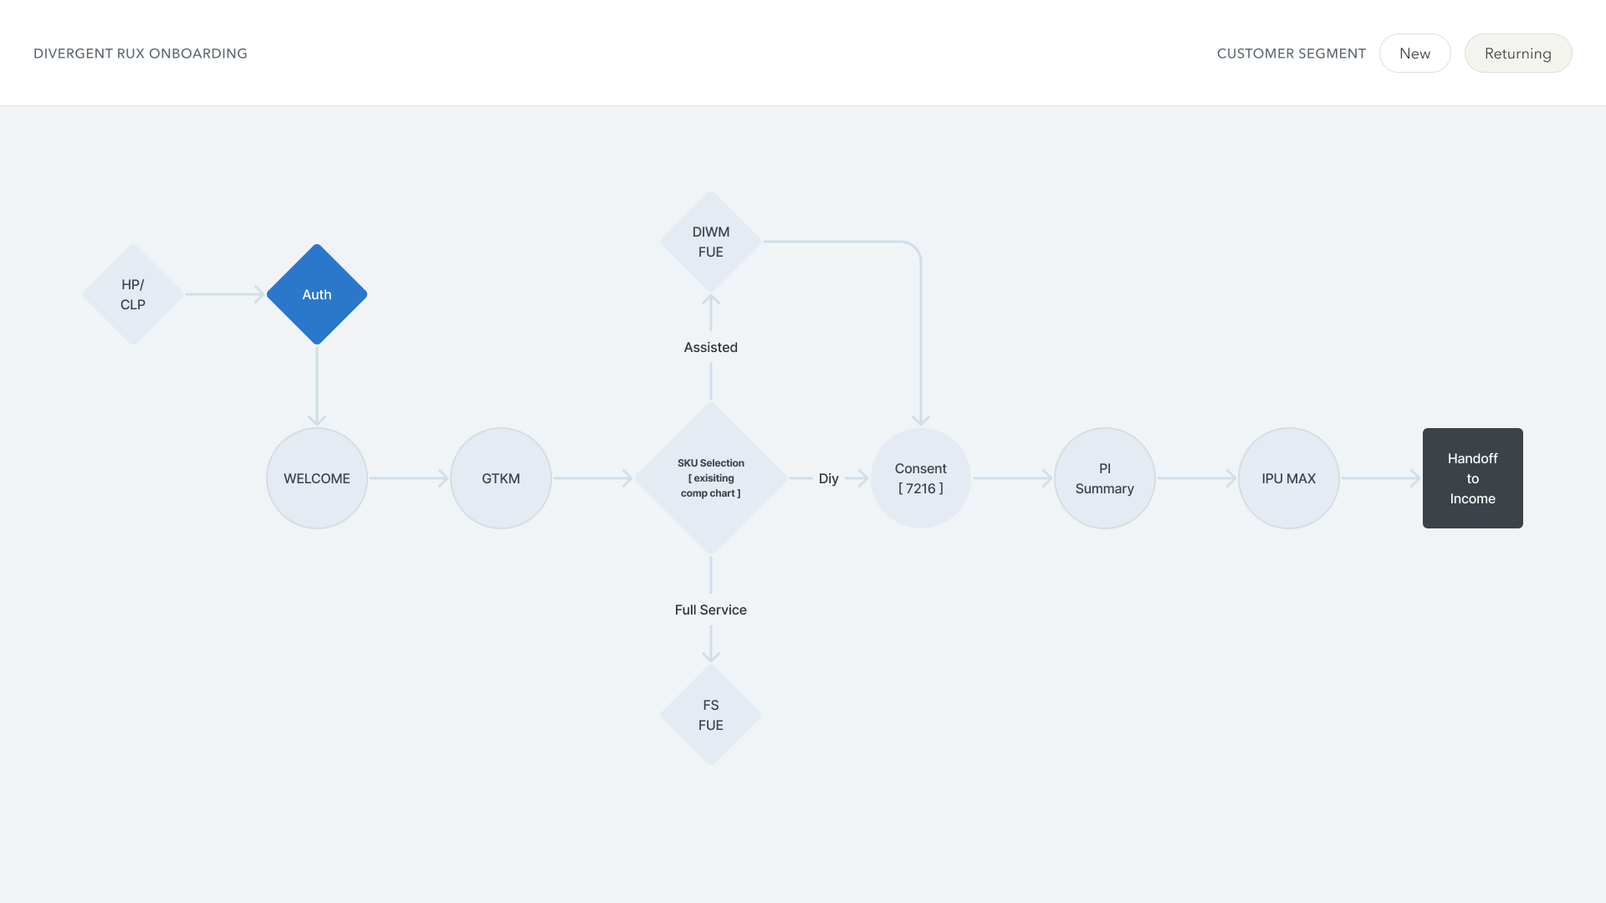Click the HP/CLP diamond node
Screen dimensions: 1606x903
pos(133,294)
